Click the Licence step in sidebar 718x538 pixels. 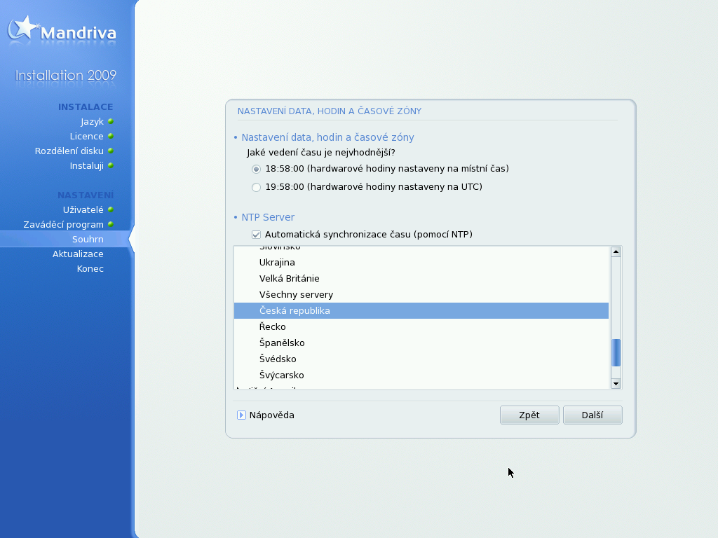point(86,137)
